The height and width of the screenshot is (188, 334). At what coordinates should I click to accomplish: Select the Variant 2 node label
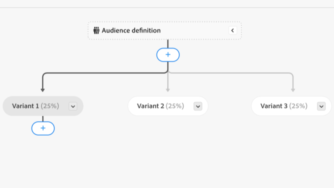click(150, 106)
